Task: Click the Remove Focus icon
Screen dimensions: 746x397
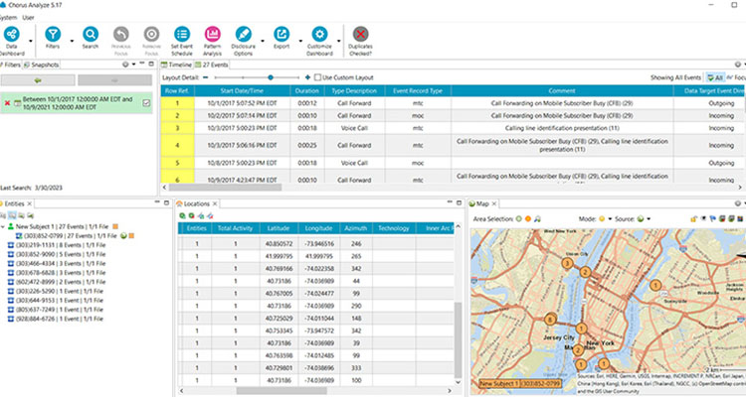Action: click(152, 34)
